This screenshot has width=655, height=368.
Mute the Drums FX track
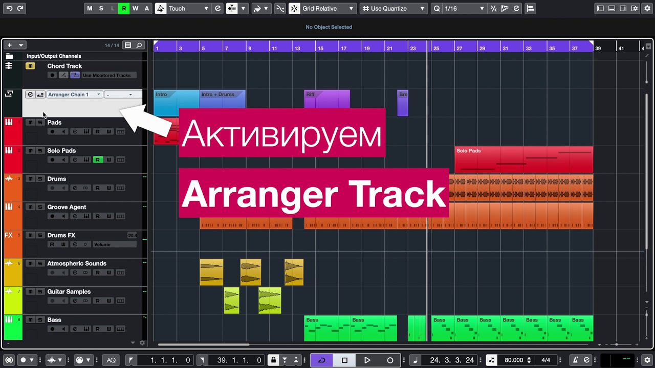tap(30, 235)
